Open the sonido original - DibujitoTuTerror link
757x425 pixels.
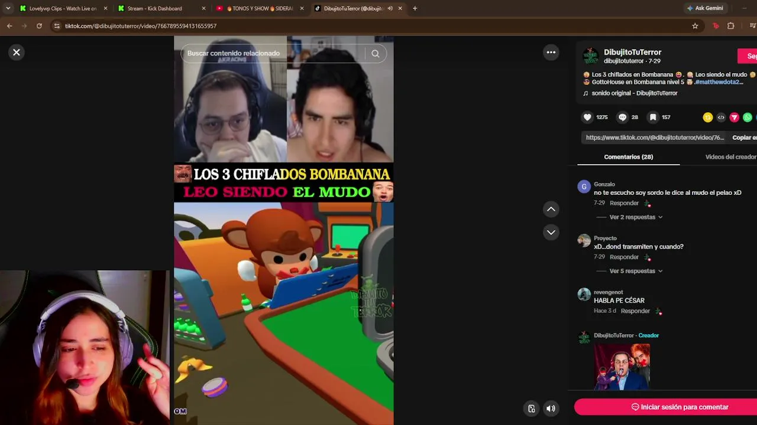point(635,93)
